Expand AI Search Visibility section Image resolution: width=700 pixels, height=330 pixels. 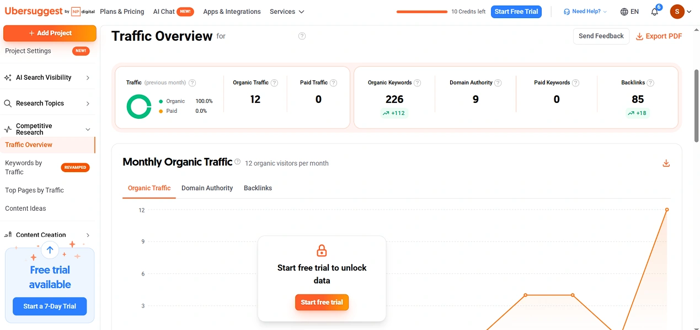click(x=88, y=78)
